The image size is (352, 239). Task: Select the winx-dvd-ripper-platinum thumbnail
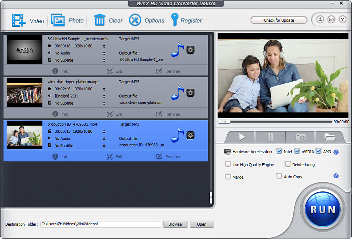(24, 92)
